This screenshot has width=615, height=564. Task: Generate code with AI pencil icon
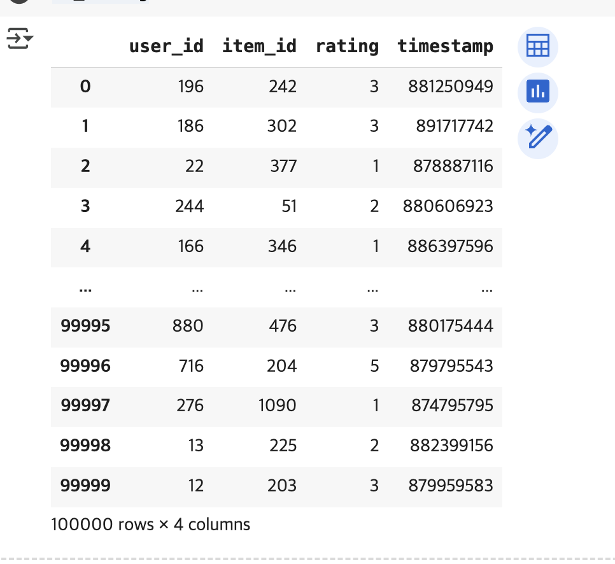538,138
